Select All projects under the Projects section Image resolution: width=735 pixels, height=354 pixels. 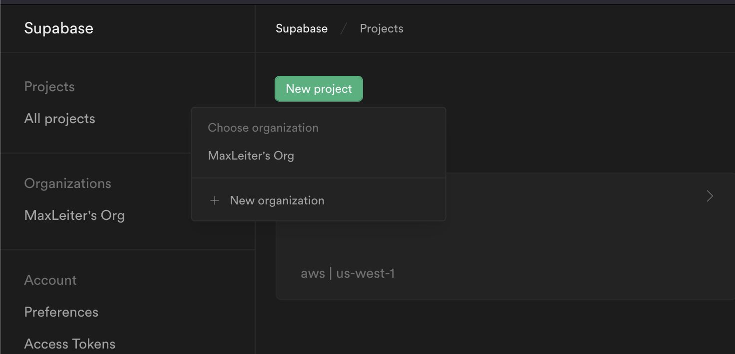pyautogui.click(x=59, y=118)
